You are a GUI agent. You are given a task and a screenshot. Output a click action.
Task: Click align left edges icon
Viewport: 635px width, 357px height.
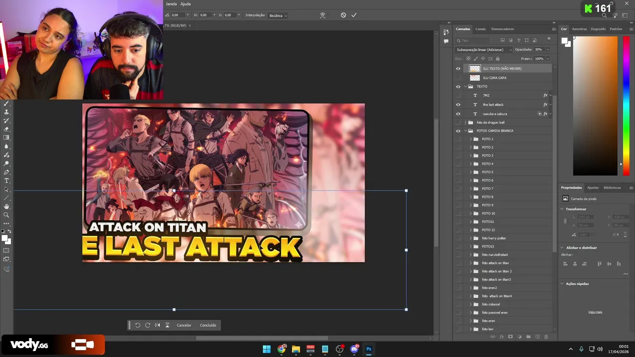pos(565,264)
